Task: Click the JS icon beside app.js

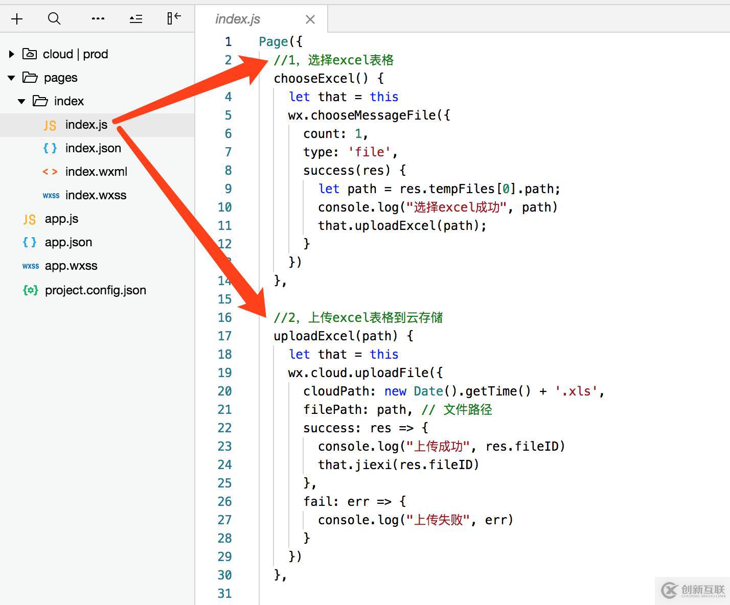Action: pyautogui.click(x=29, y=219)
